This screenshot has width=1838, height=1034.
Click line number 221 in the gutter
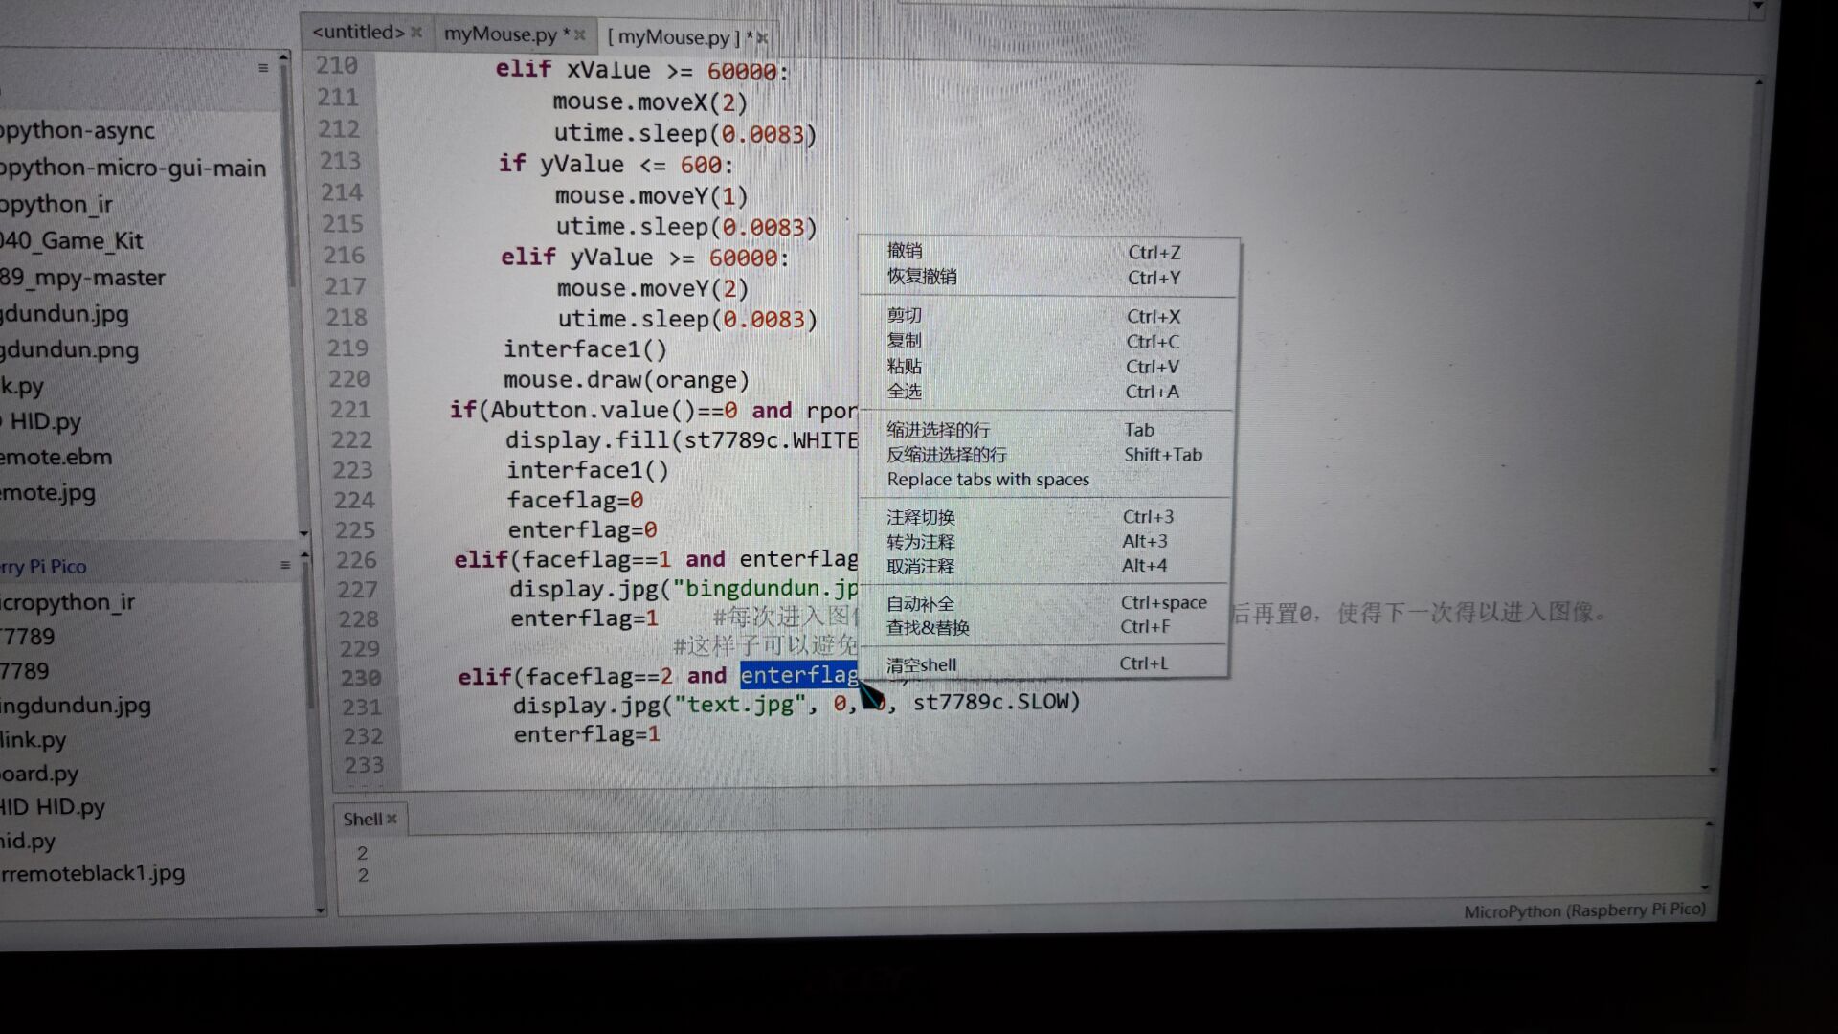tap(350, 410)
